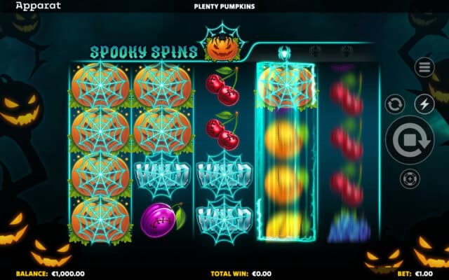The image size is (449, 280).
Task: Click the third dimmed spider icon
Action: (347, 52)
